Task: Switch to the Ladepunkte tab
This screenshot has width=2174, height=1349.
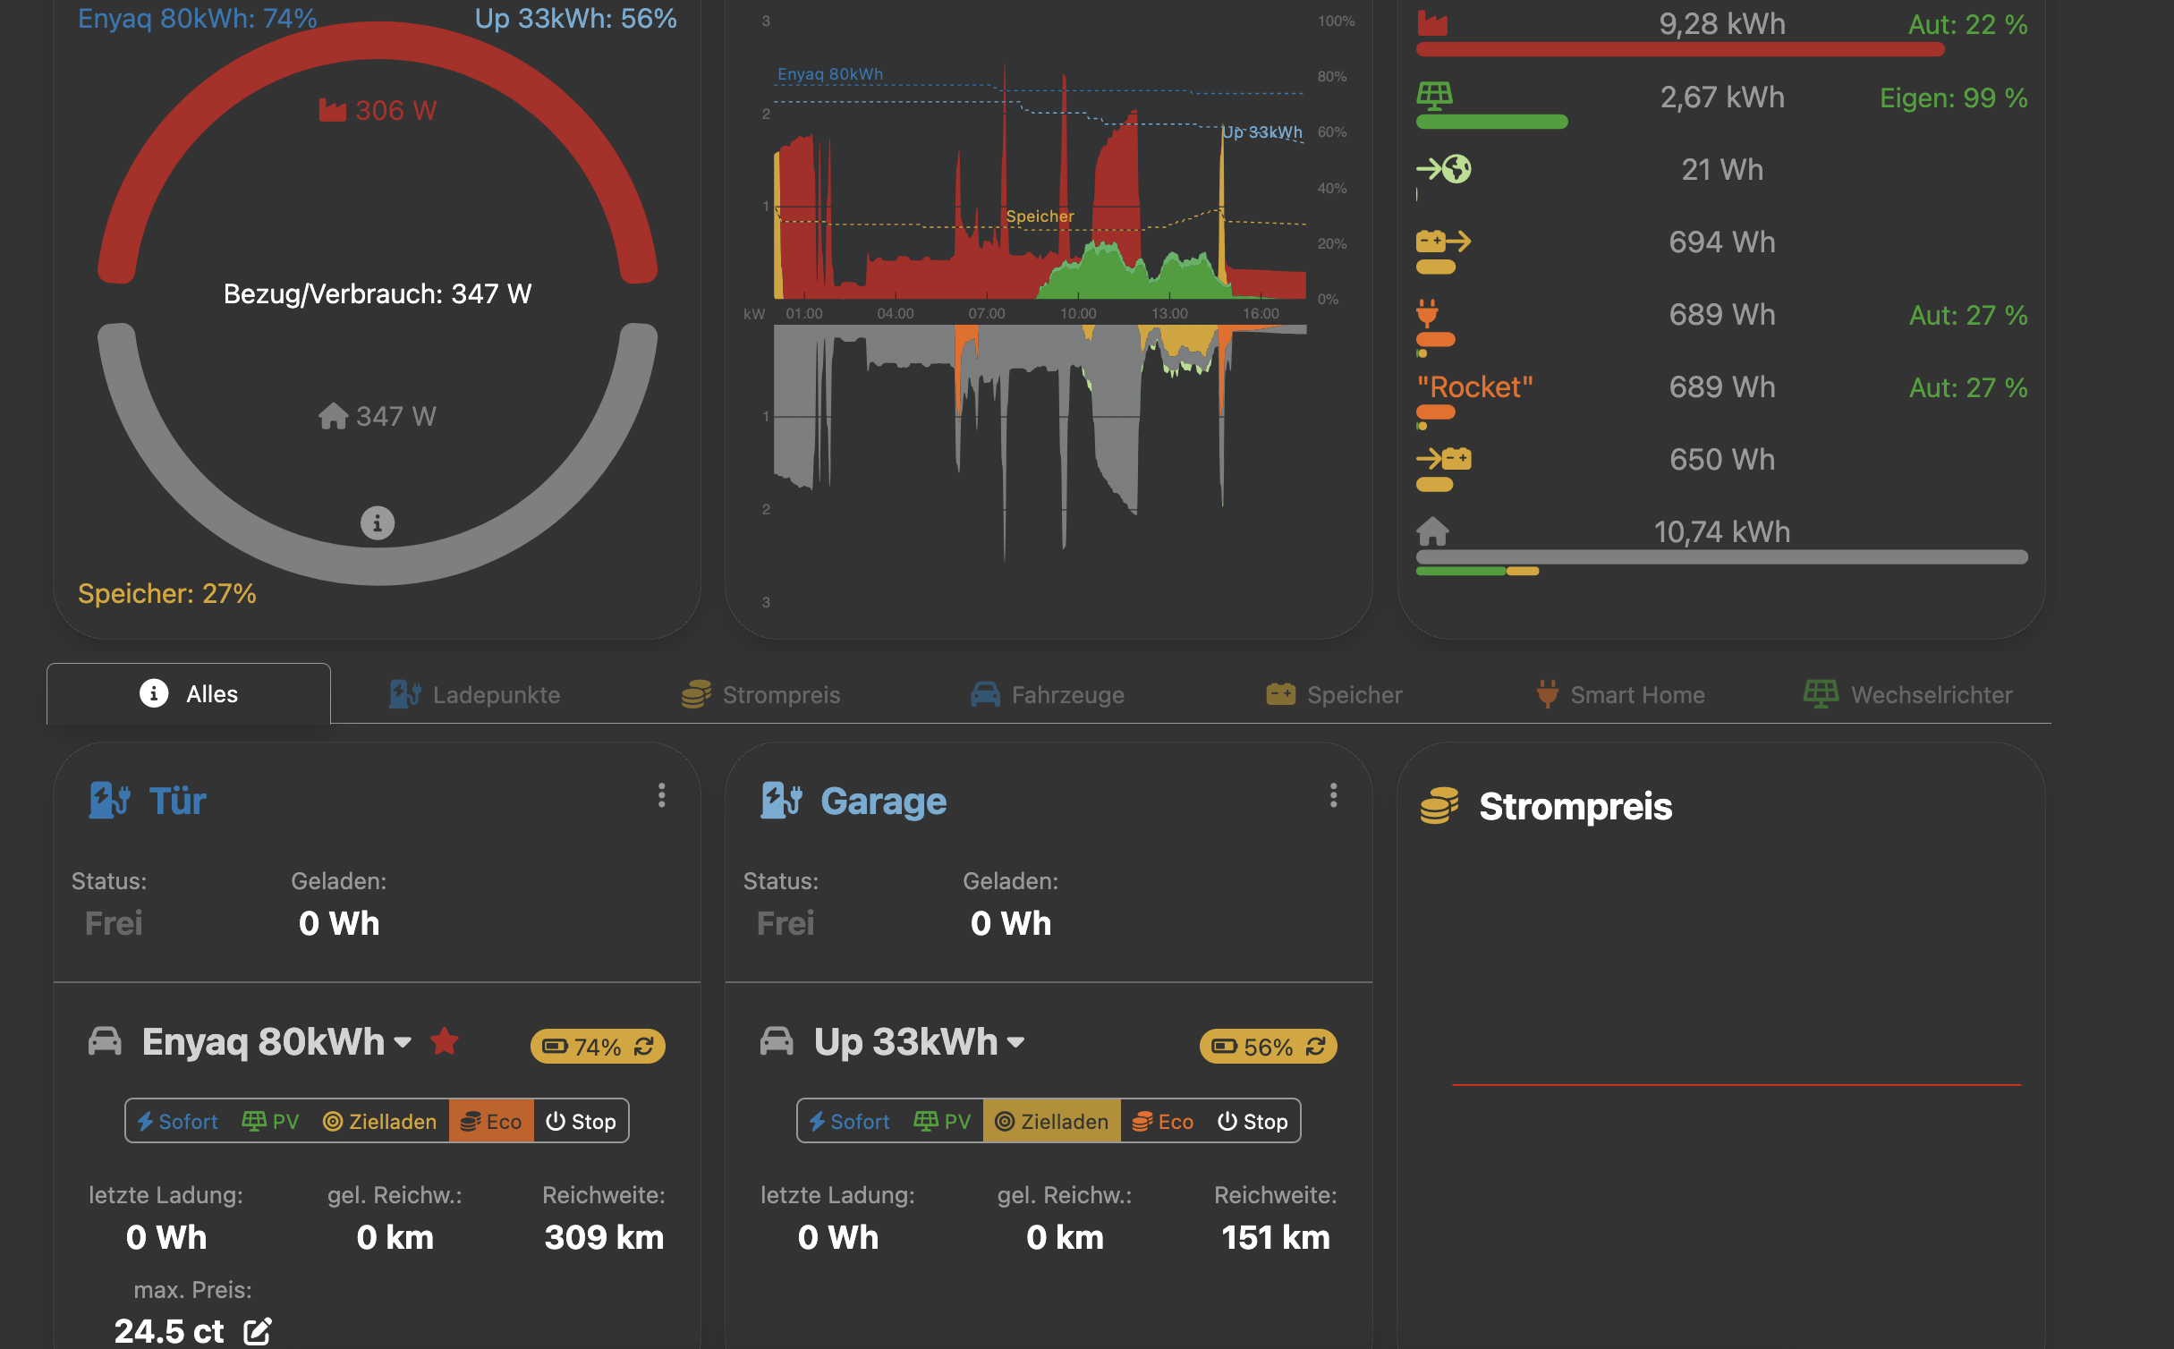Action: (475, 694)
